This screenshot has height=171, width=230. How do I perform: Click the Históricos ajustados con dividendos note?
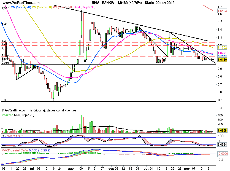52,110
